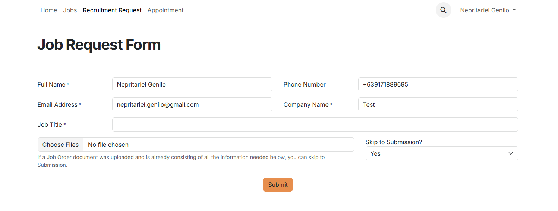Viewport: 558px width, 211px height.
Task: Focus the Company Name field containing Test
Action: pos(438,104)
